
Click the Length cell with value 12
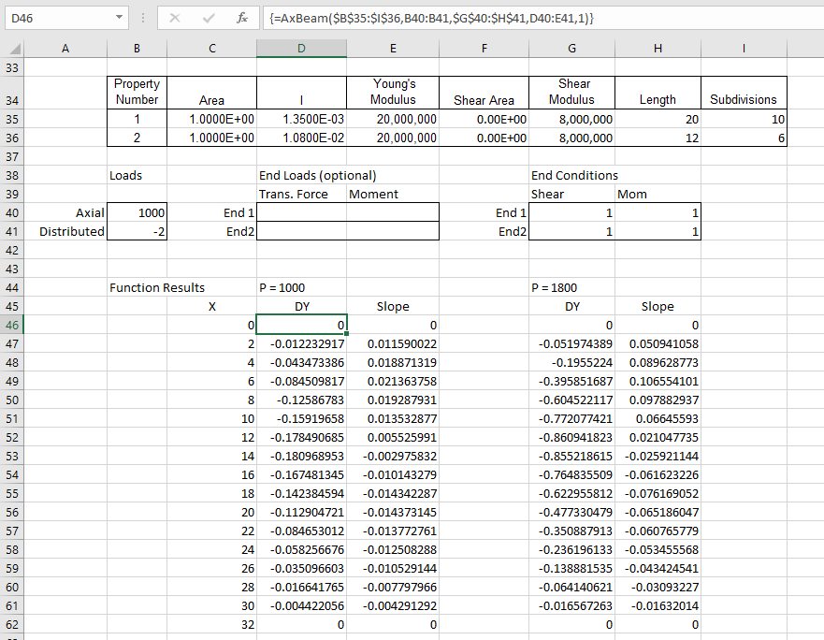658,138
